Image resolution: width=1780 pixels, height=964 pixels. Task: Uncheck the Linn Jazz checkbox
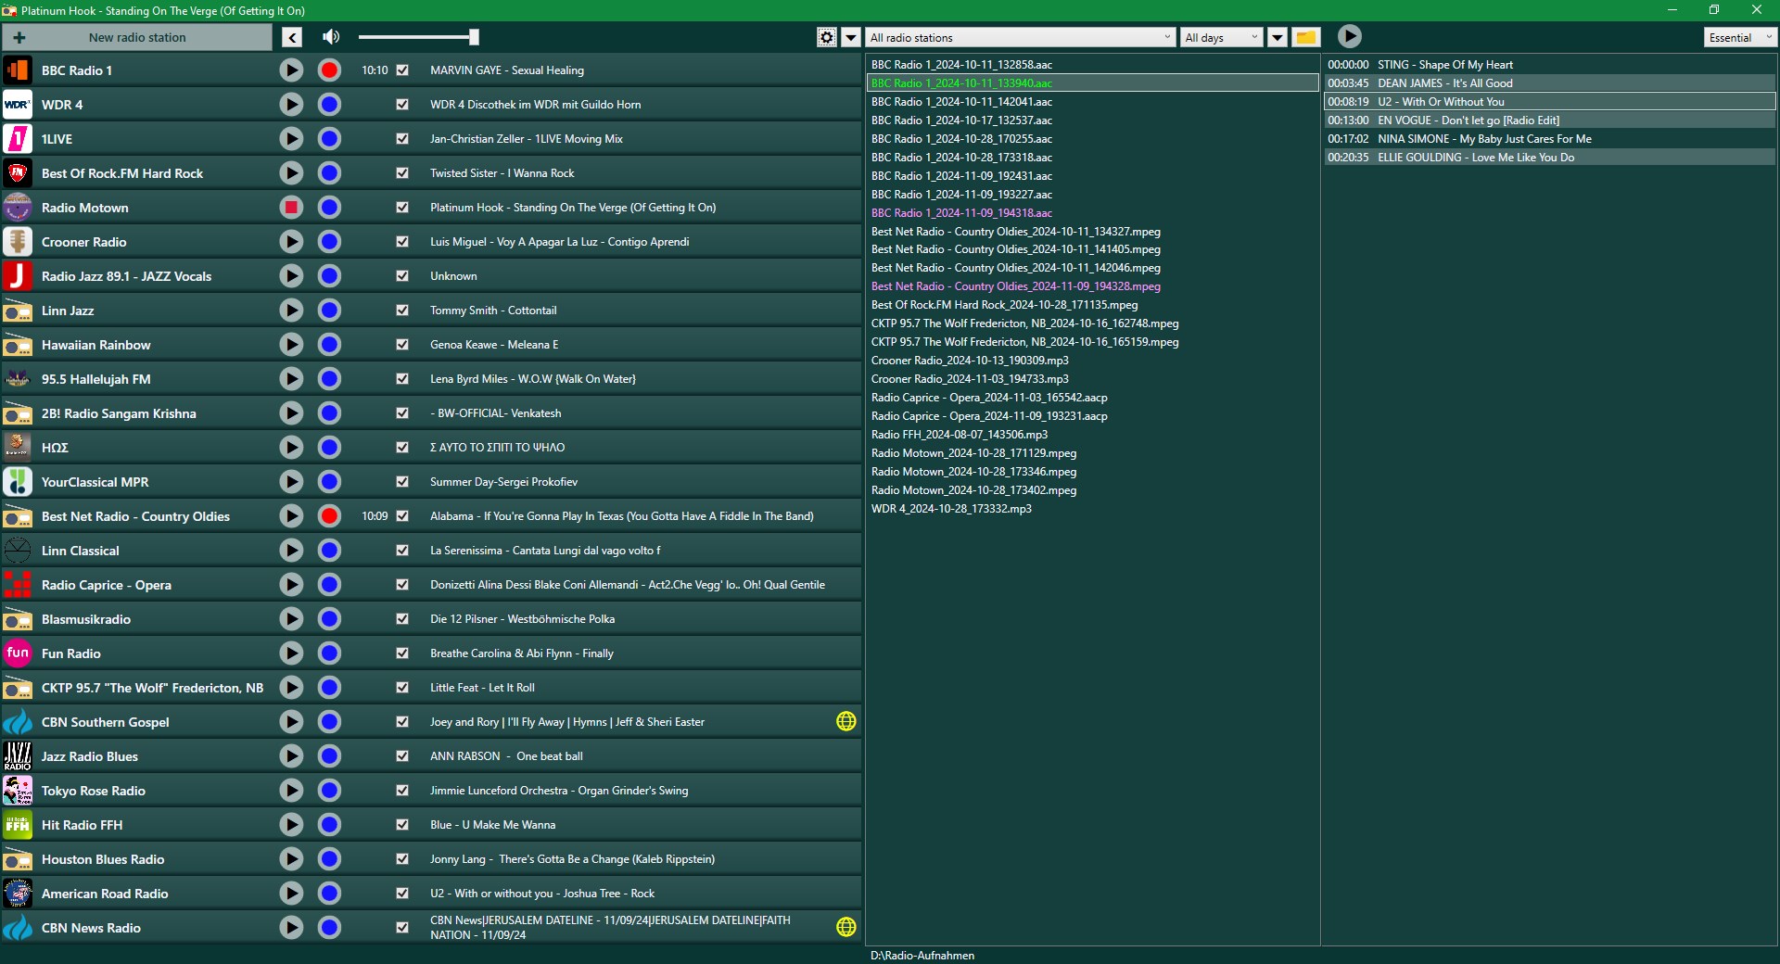tap(402, 310)
